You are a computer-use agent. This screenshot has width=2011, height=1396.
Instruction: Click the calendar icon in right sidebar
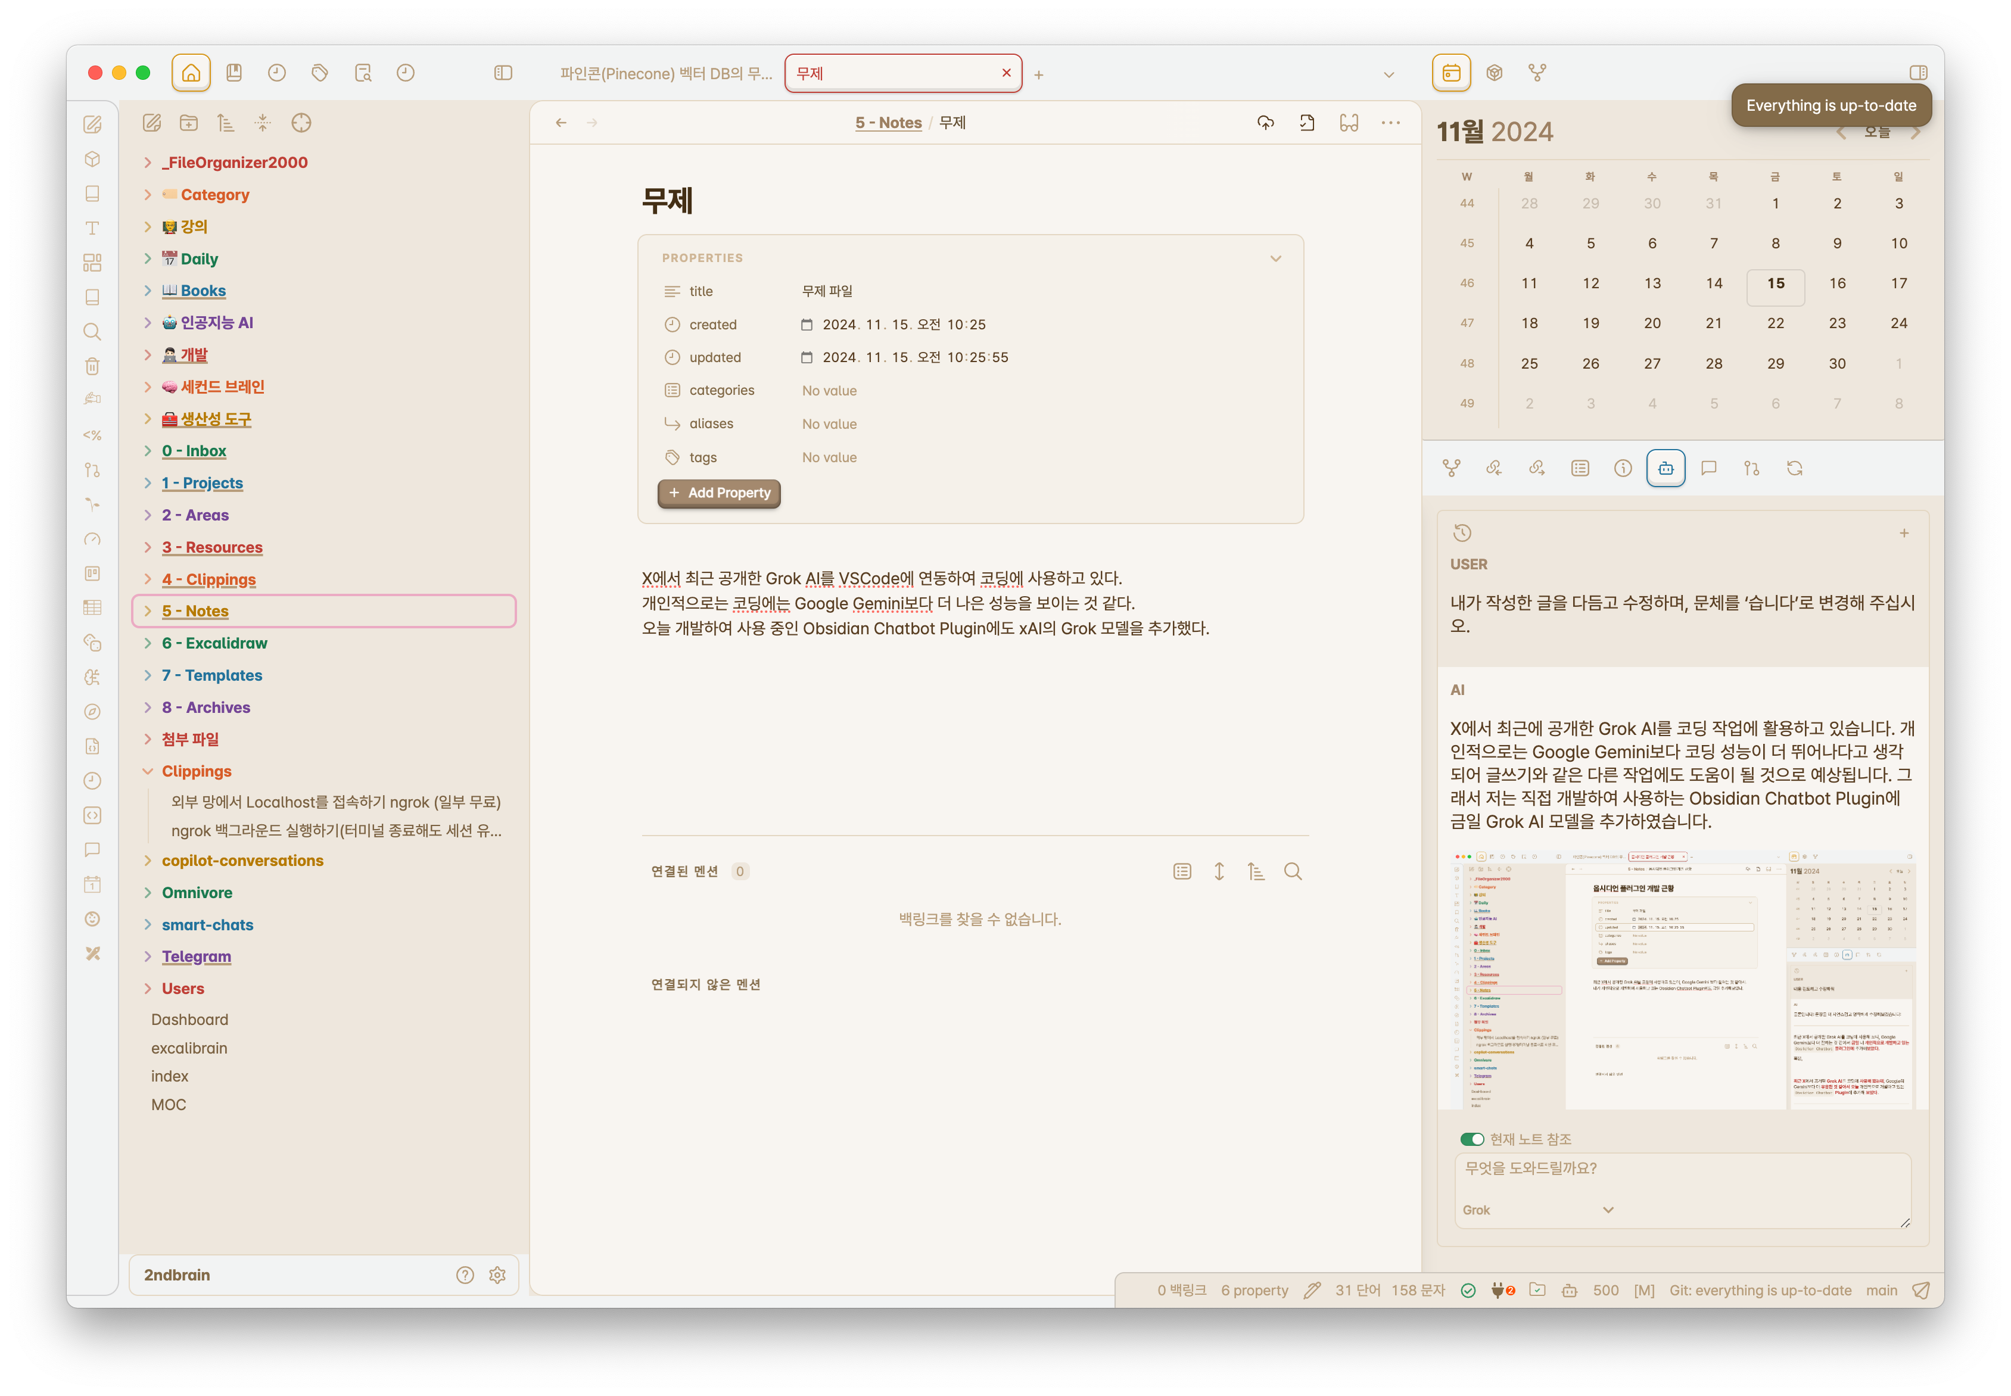coord(1451,73)
